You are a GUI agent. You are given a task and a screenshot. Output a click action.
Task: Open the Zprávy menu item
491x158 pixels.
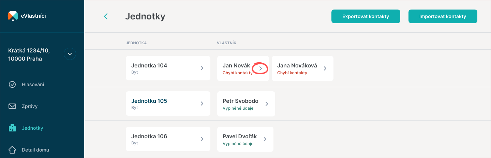(x=30, y=106)
